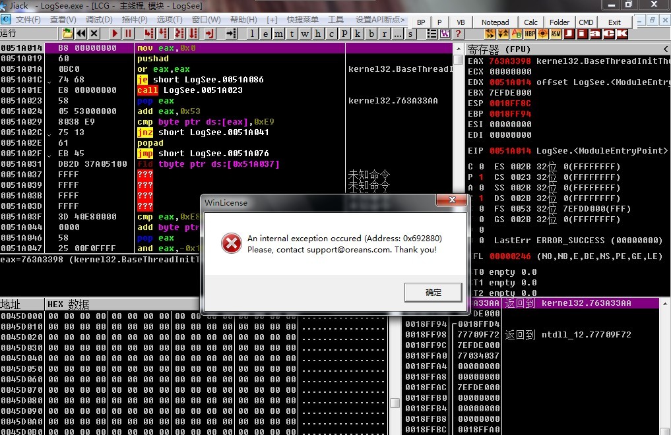Open debugging options list icon
This screenshot has width=671, height=435.
[x=431, y=34]
